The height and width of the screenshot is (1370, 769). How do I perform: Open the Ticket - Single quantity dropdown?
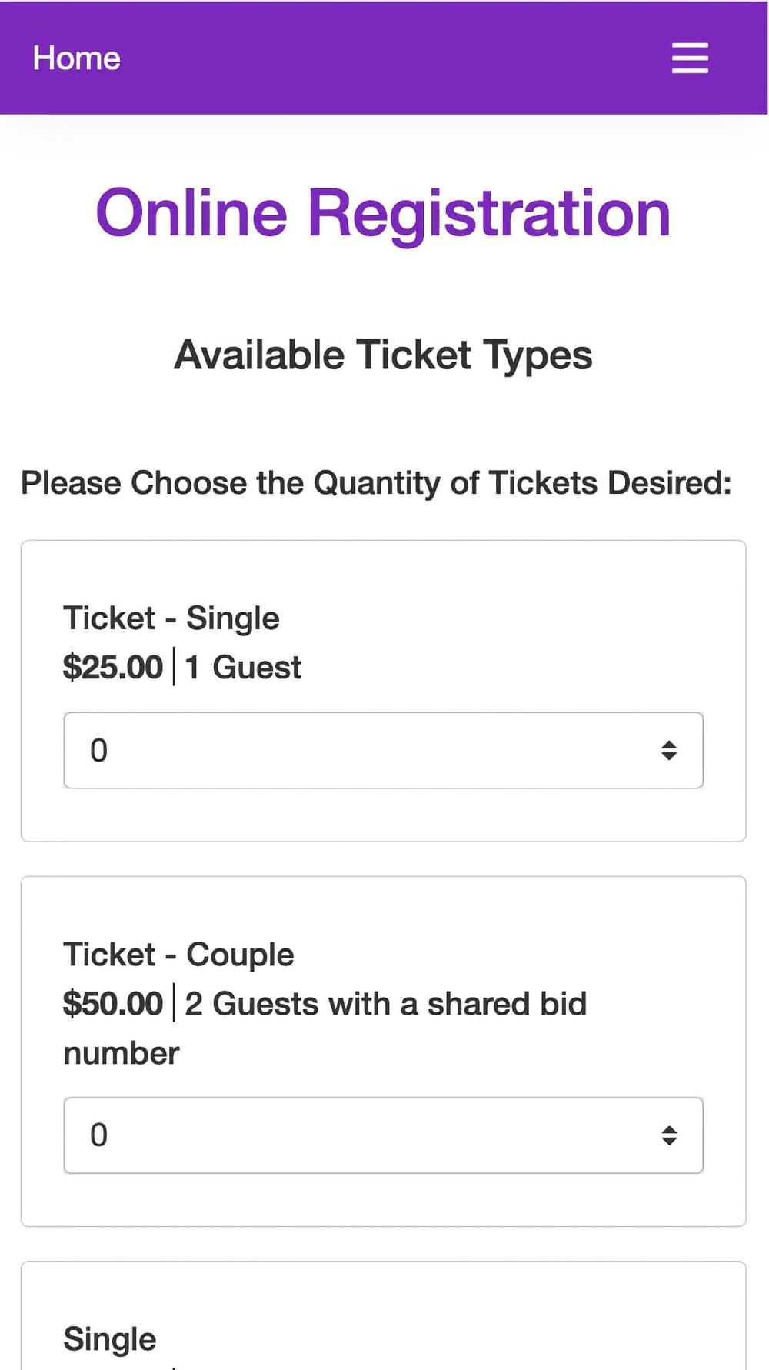(x=383, y=750)
